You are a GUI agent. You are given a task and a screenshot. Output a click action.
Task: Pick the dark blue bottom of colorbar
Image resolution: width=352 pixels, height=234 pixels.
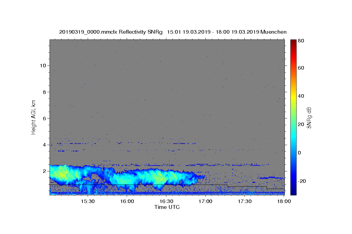pyautogui.click(x=293, y=192)
